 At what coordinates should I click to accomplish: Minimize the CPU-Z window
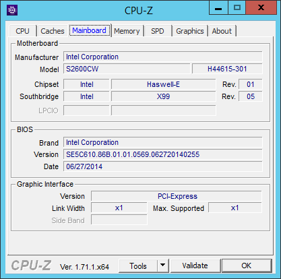click(218, 8)
